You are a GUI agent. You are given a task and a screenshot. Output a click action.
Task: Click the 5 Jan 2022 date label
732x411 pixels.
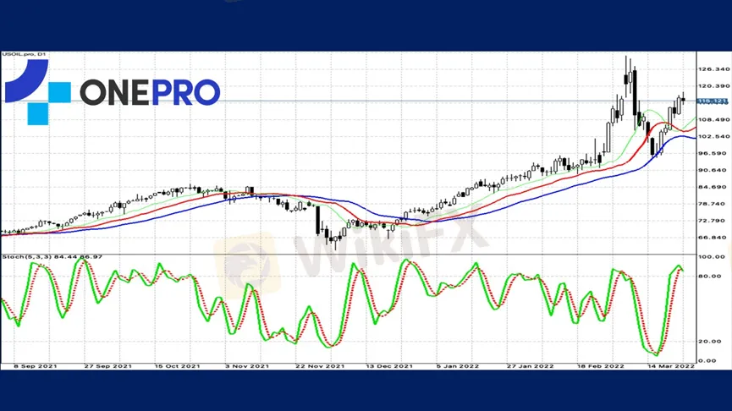point(458,366)
